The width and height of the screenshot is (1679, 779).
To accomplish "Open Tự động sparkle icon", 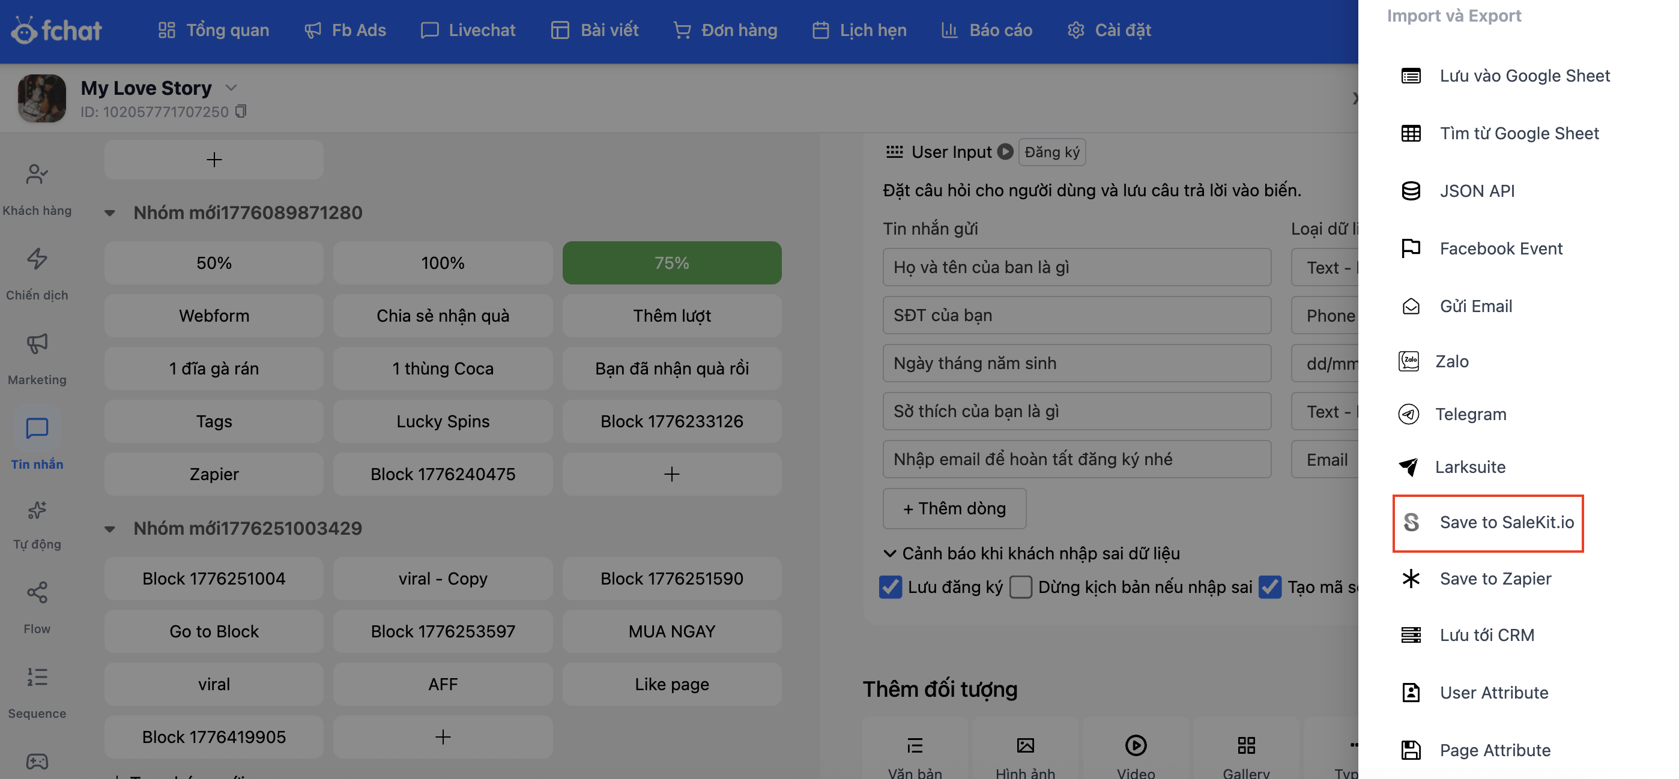I will click(x=37, y=510).
